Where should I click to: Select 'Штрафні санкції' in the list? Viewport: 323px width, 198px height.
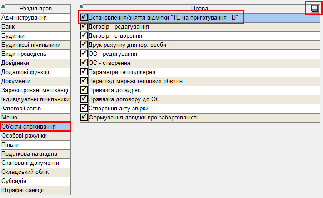35,190
